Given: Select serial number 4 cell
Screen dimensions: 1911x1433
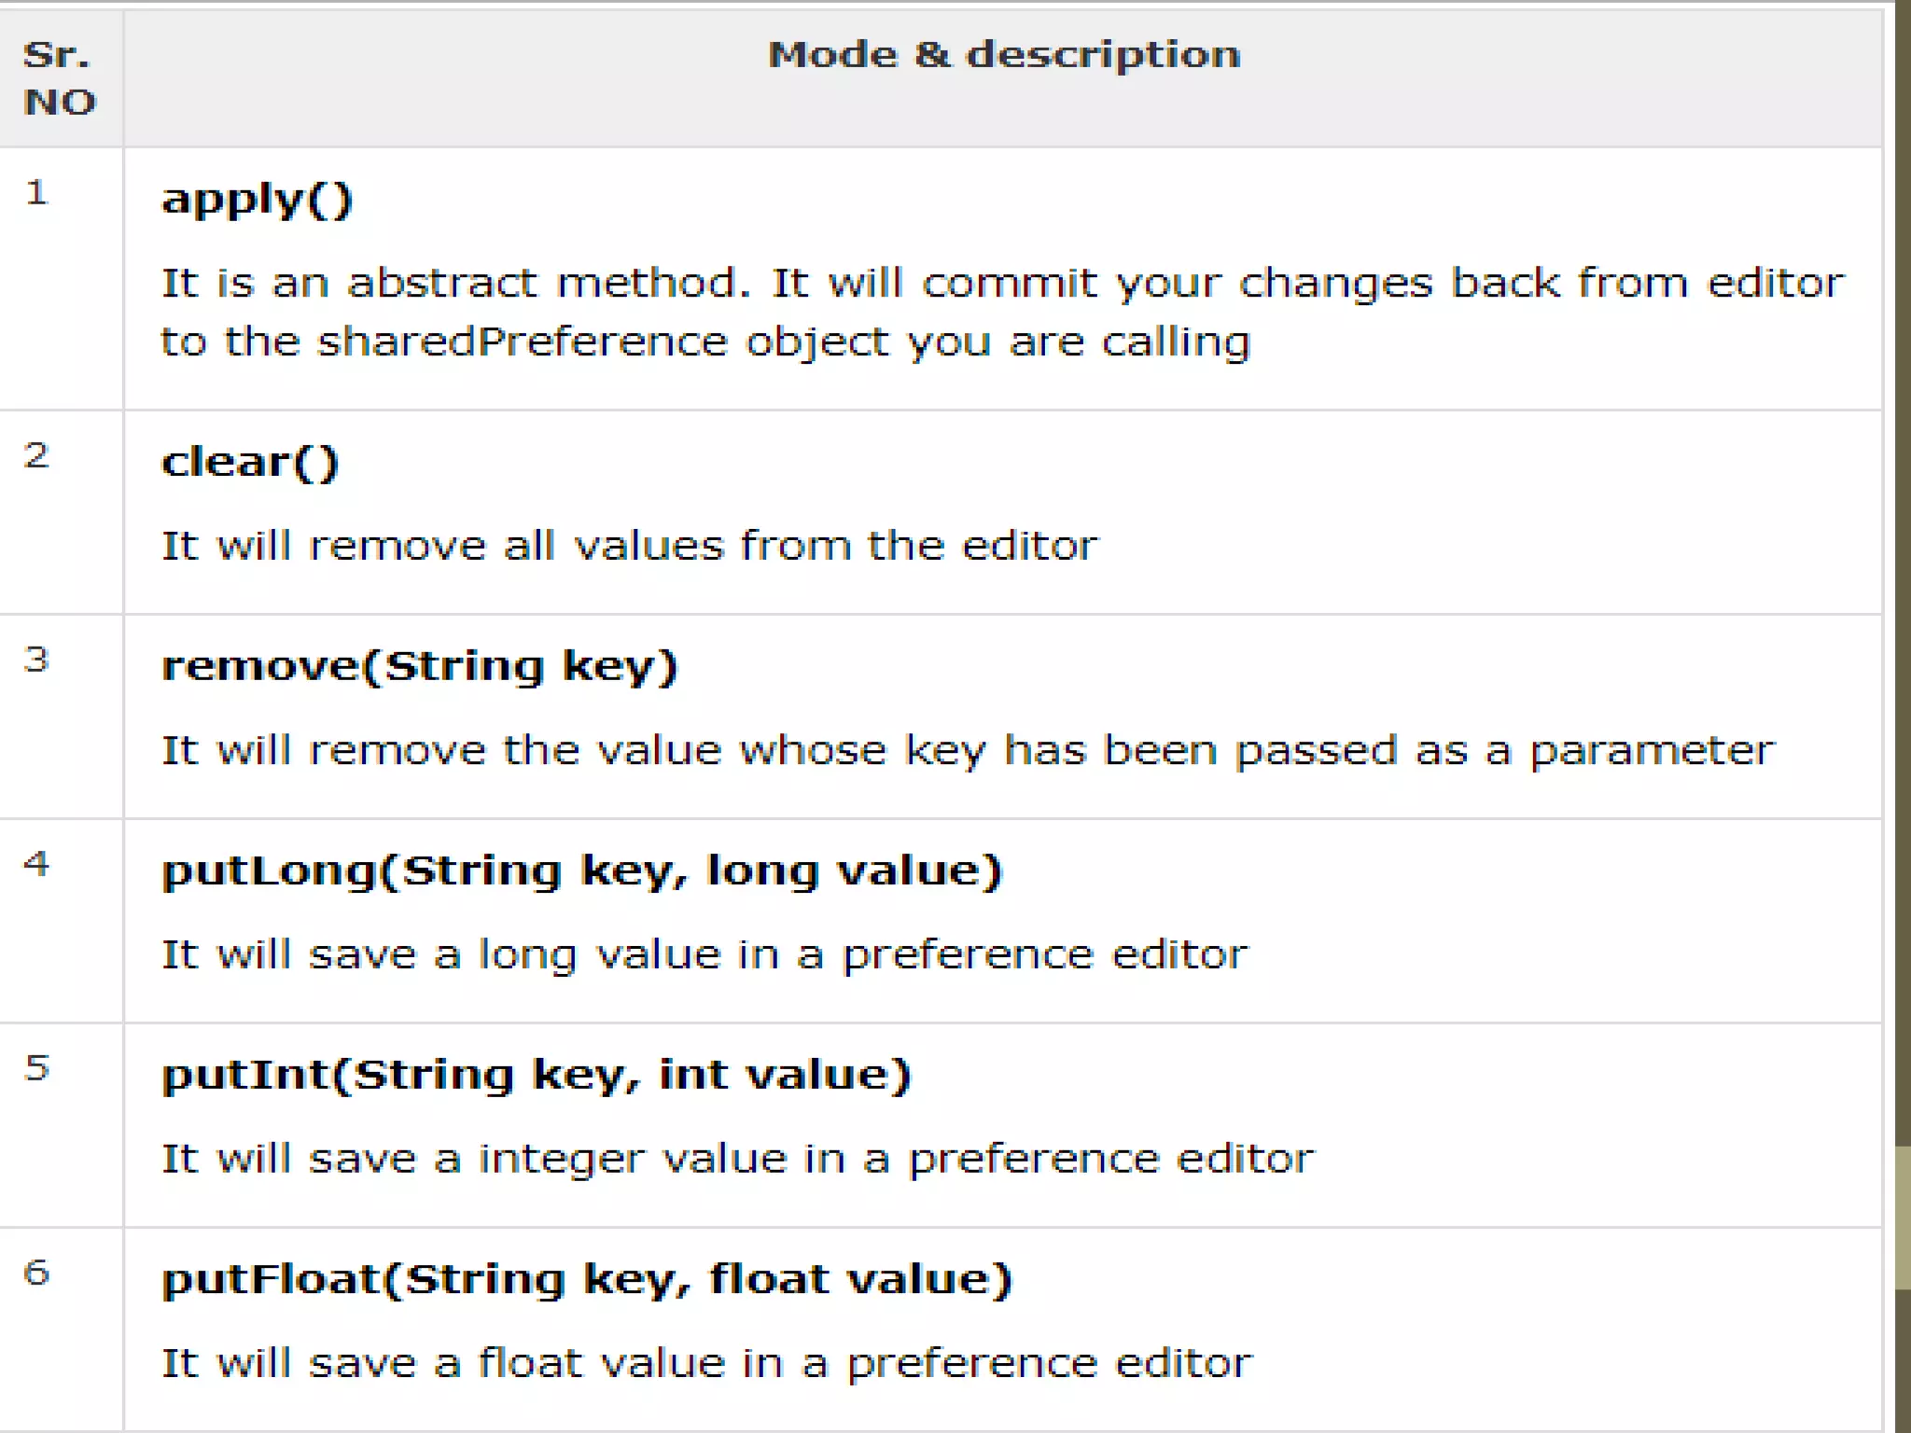Looking at the screenshot, I should 36,865.
